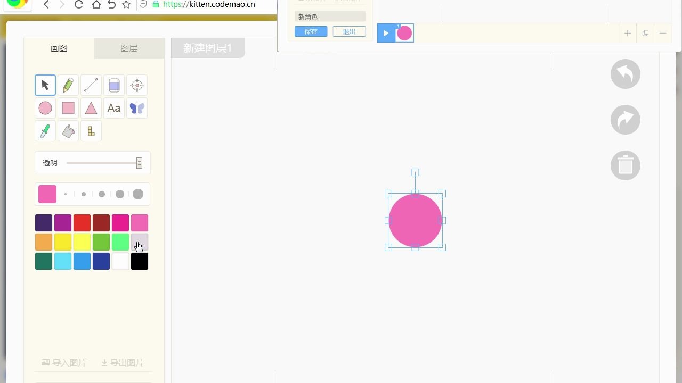Reload the browser page

tap(79, 4)
